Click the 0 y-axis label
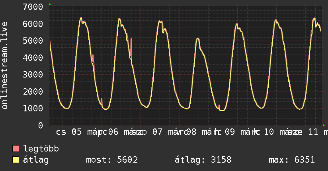This screenshot has width=328, height=171. (40, 125)
